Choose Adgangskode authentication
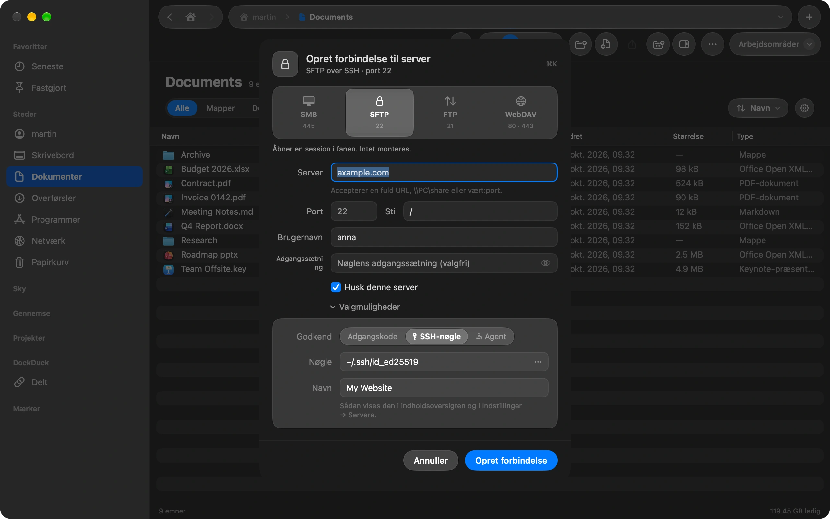 (x=372, y=336)
